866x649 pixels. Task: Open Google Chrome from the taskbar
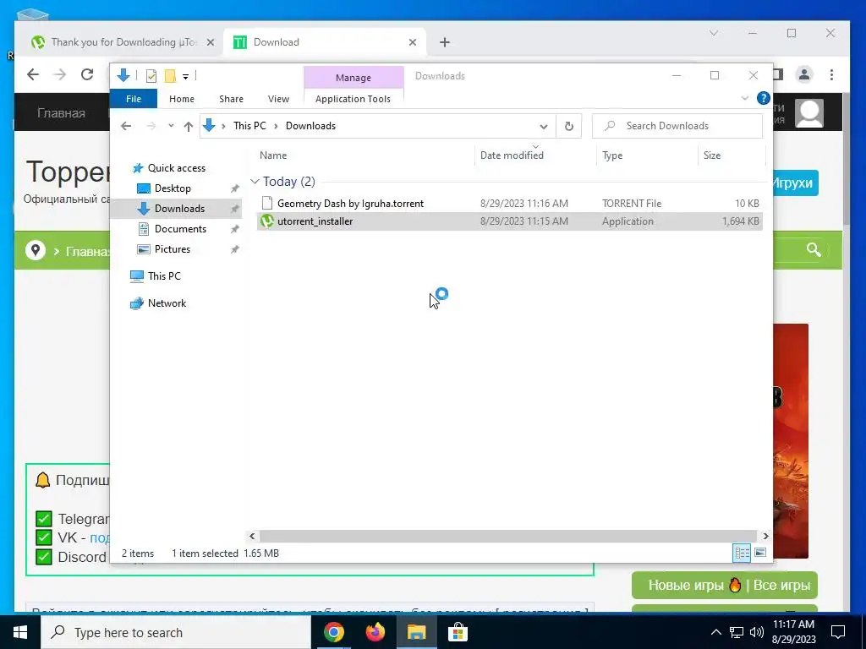[333, 632]
